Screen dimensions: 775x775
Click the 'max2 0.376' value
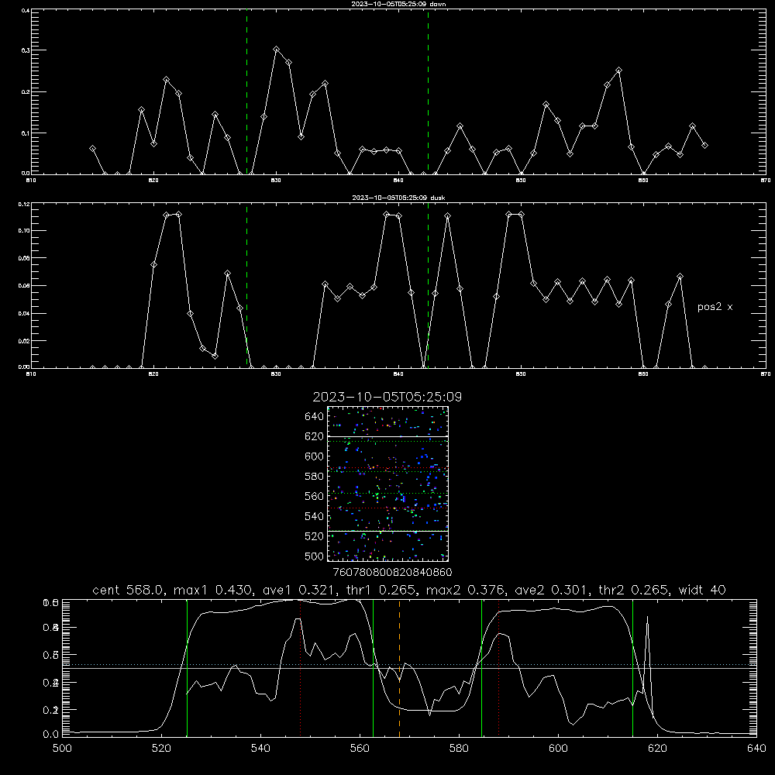click(x=466, y=590)
